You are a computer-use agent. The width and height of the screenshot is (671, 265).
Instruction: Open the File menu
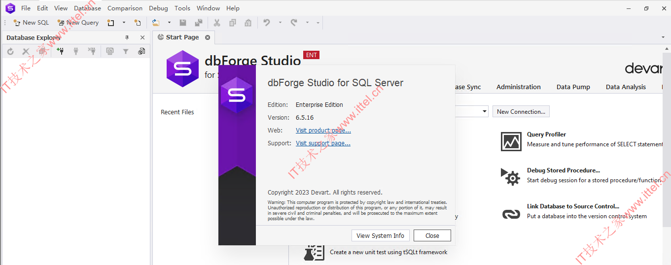coord(26,8)
